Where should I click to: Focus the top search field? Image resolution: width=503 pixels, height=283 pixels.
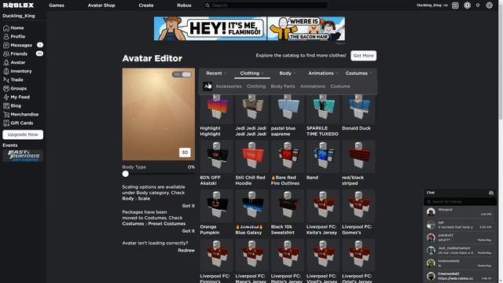[x=266, y=6]
